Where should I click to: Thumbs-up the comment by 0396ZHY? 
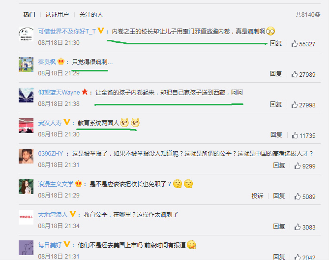click(298, 166)
